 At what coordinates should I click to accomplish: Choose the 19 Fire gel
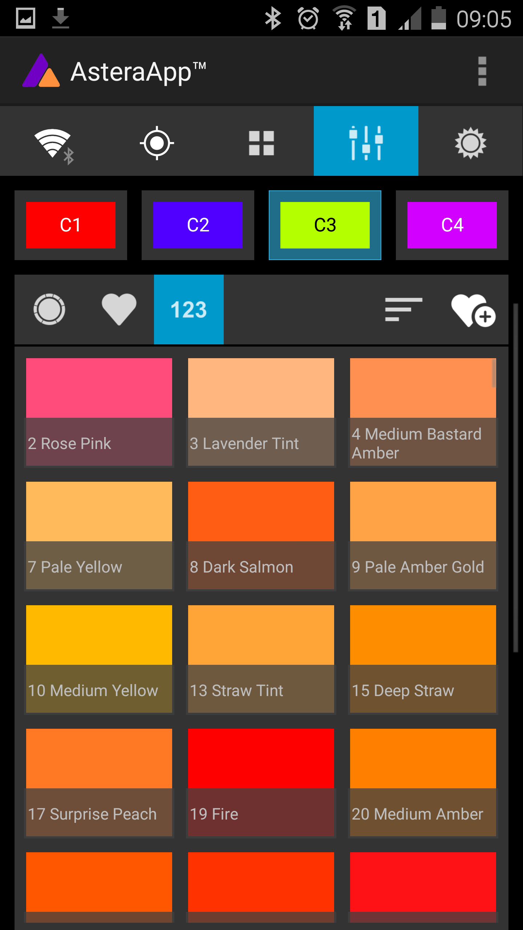pyautogui.click(x=261, y=783)
